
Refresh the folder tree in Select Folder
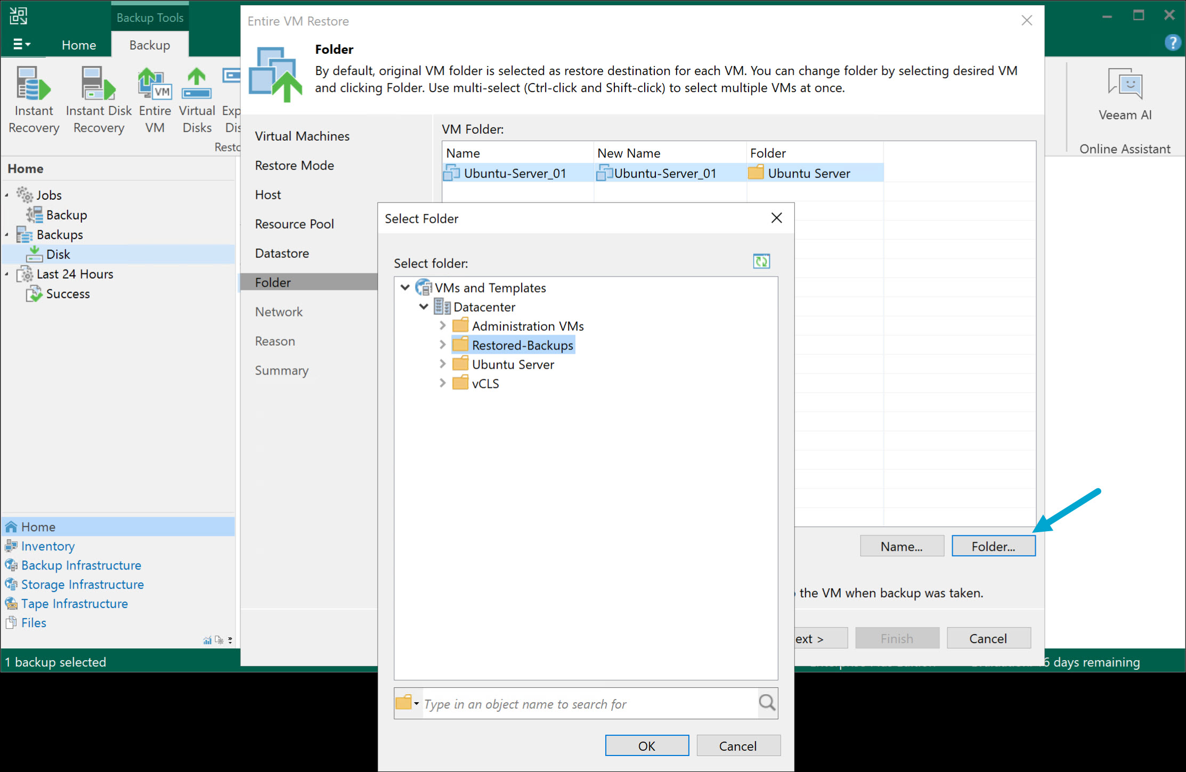pos(761,261)
